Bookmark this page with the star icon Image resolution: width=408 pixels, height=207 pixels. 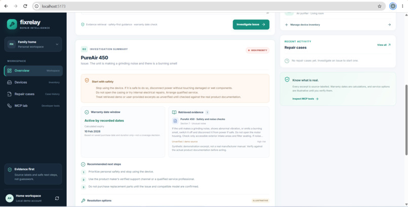379,6
